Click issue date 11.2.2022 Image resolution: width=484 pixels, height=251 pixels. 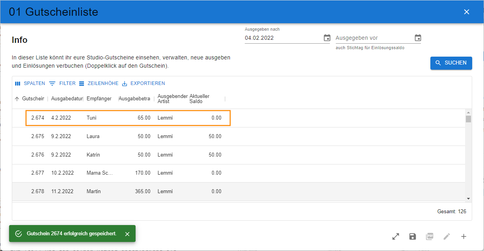tap(62, 191)
